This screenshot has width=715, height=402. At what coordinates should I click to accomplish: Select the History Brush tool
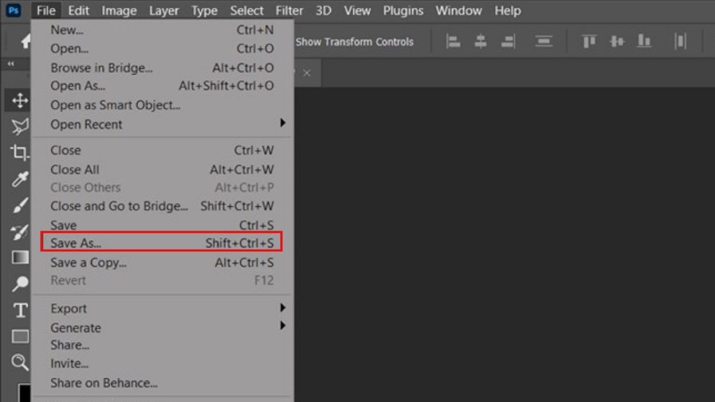(x=20, y=231)
